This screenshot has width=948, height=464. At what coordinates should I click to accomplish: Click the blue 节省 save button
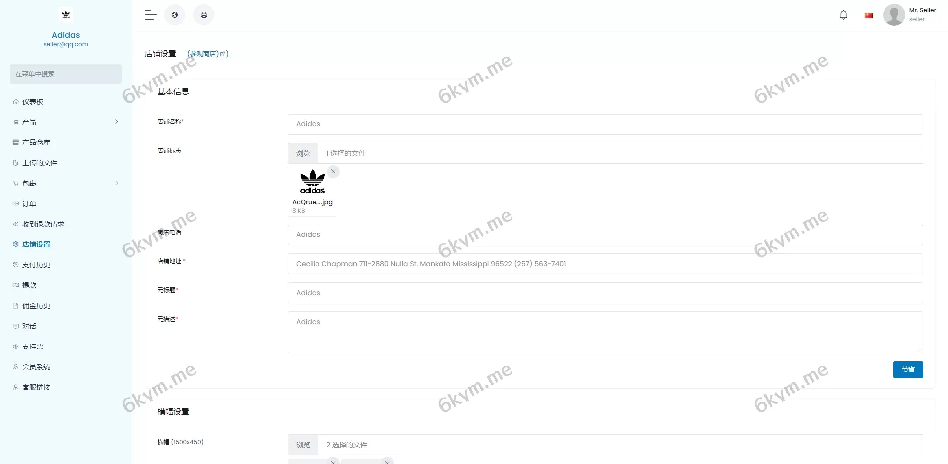(x=908, y=370)
